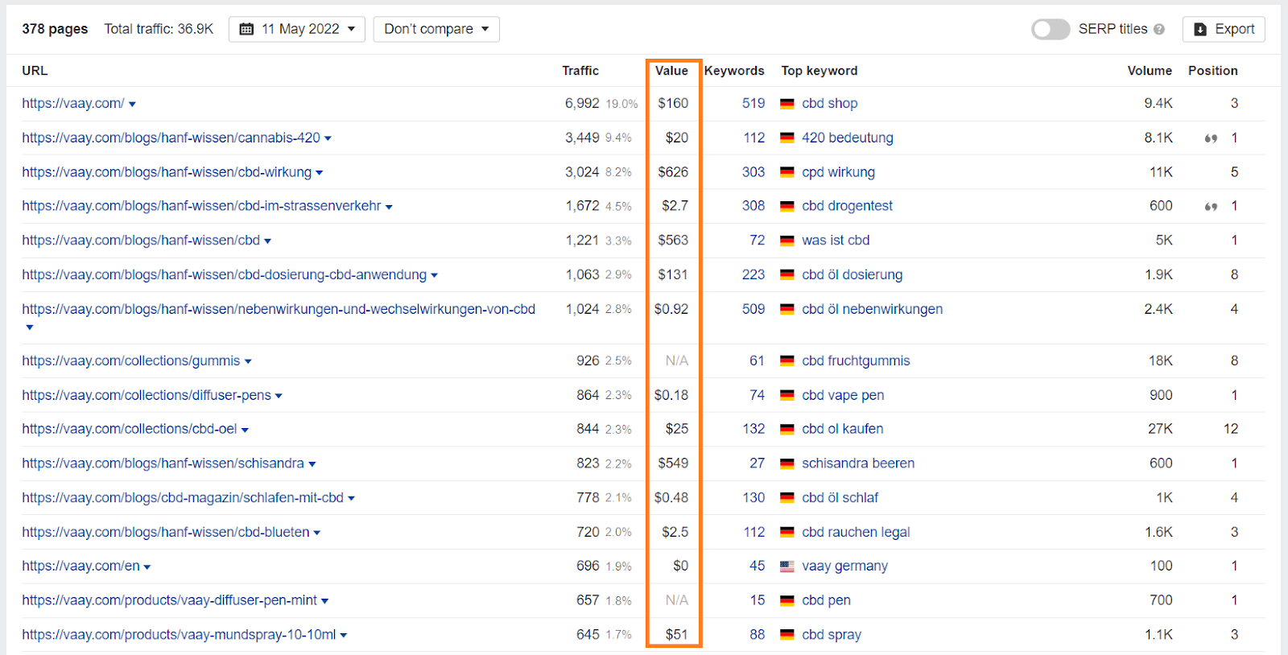Screen dimensions: 1288x655
Task: Click the featured snippet icon for cbd drogentest
Action: [x=1211, y=207]
